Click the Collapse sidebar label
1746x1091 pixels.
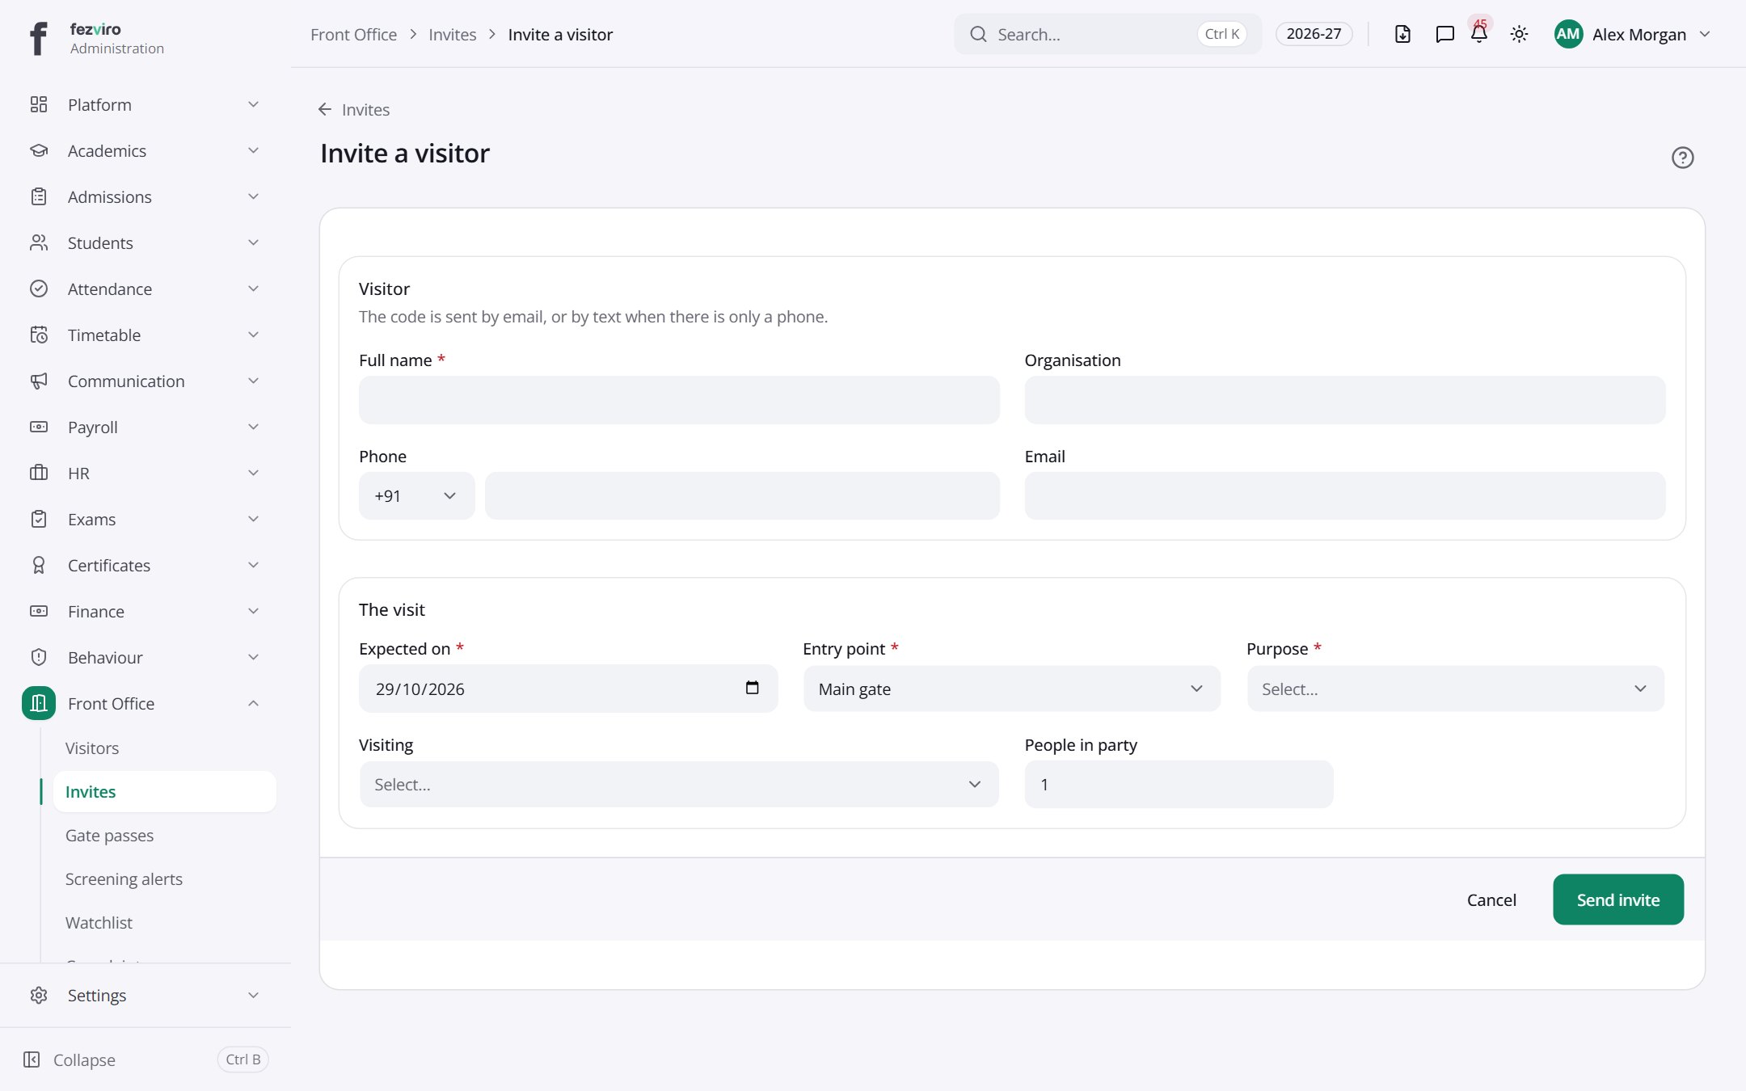pos(84,1059)
